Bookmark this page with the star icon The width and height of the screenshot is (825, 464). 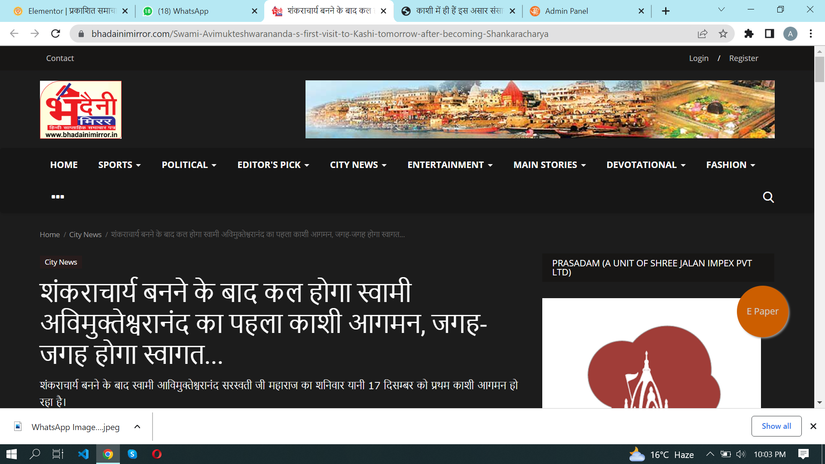click(723, 34)
